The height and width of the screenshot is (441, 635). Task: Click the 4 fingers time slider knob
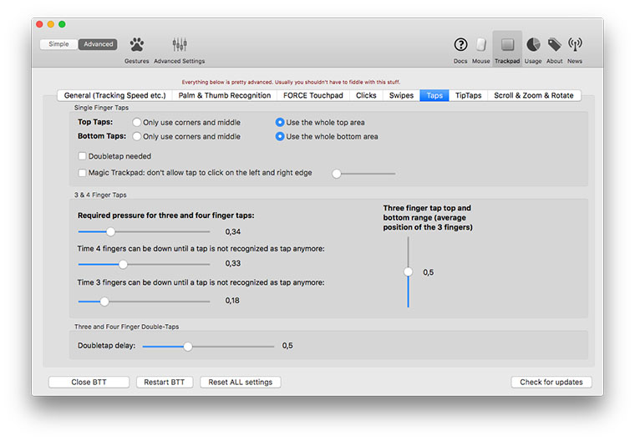pyautogui.click(x=123, y=265)
